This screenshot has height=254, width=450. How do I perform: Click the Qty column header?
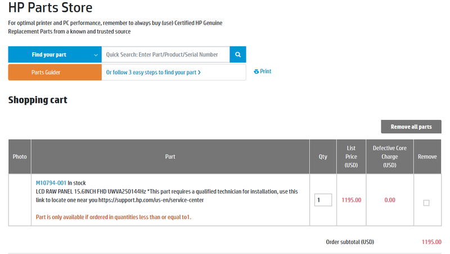click(323, 157)
